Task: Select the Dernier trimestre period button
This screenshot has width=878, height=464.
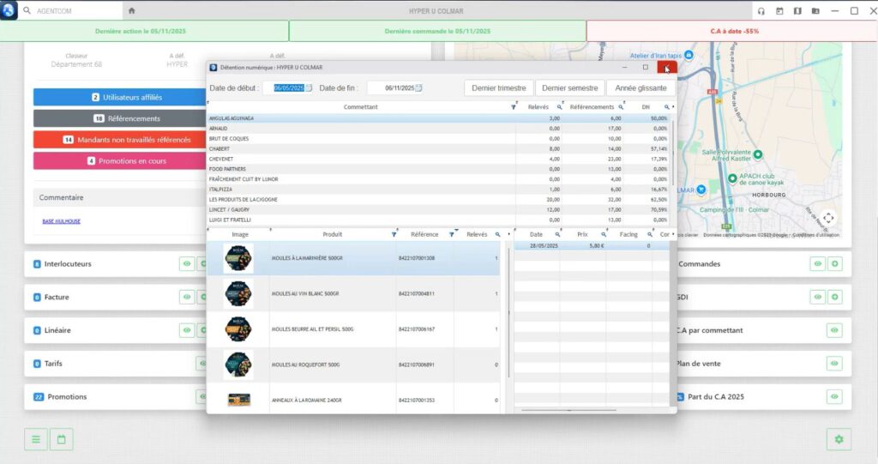Action: (498, 87)
